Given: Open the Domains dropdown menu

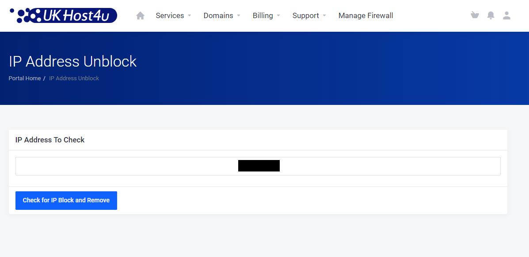Looking at the screenshot, I should pyautogui.click(x=218, y=15).
